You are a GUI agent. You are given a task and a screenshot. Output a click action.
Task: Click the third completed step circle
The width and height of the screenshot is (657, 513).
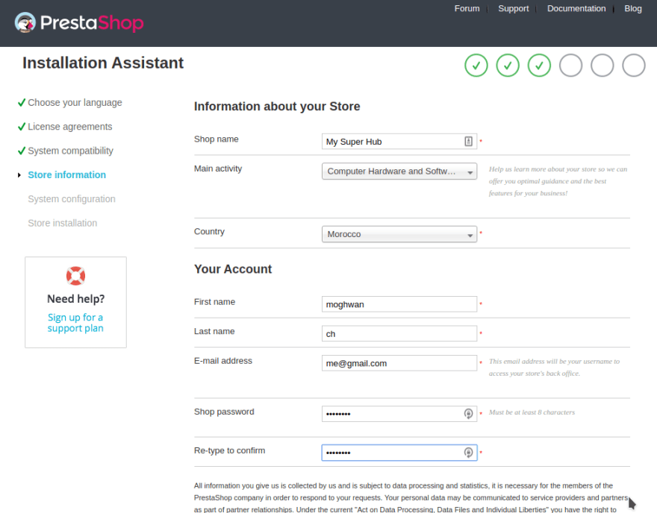tap(539, 66)
